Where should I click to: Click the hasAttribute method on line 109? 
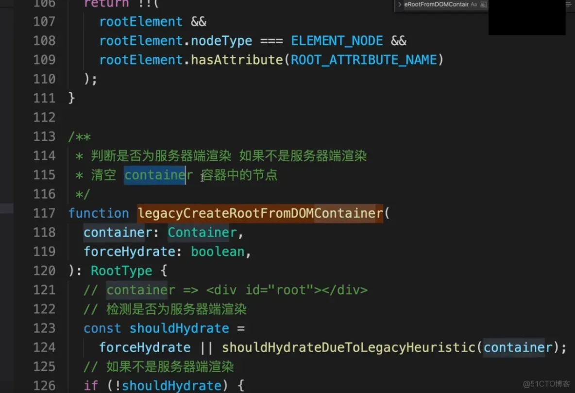coord(237,60)
